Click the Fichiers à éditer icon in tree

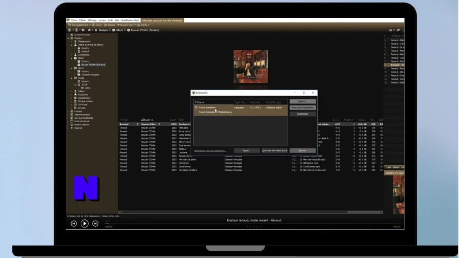click(x=75, y=101)
